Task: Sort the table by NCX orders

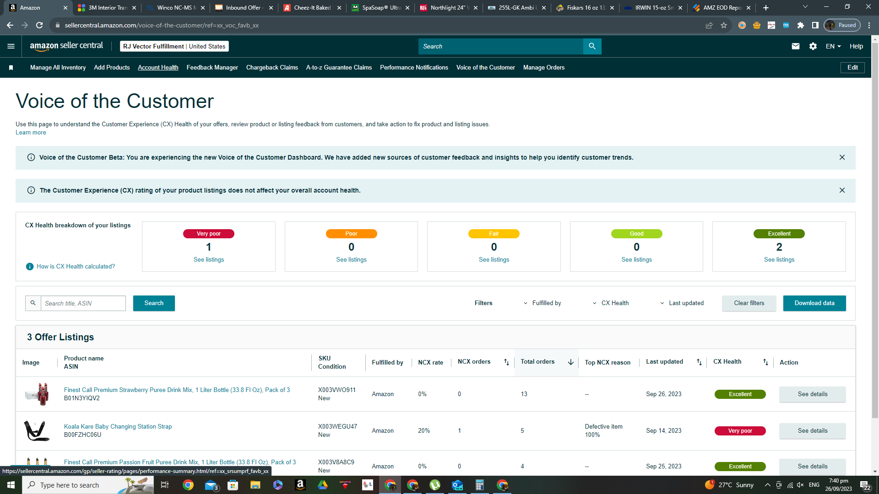Action: pyautogui.click(x=506, y=362)
